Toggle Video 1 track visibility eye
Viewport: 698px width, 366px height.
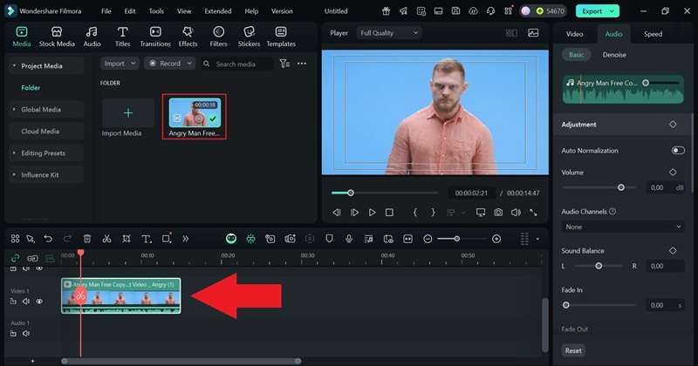click(39, 302)
